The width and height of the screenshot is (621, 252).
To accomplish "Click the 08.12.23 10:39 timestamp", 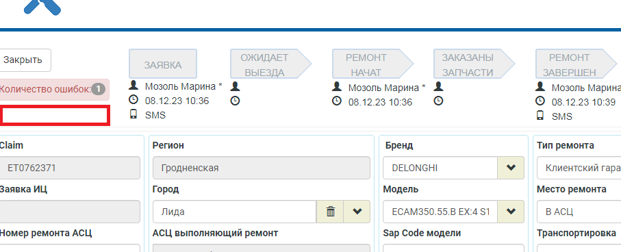I will click(x=583, y=102).
